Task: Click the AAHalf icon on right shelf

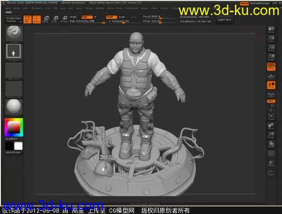Action: [271, 57]
